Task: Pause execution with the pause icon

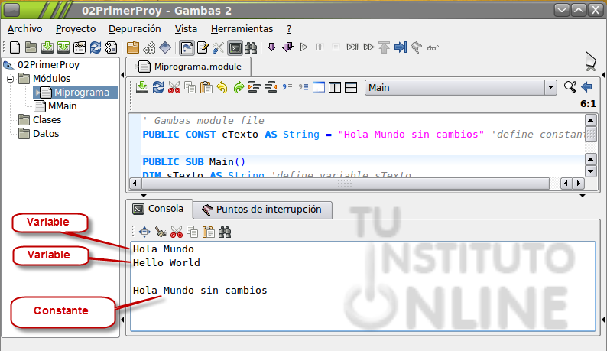Action: 320,47
